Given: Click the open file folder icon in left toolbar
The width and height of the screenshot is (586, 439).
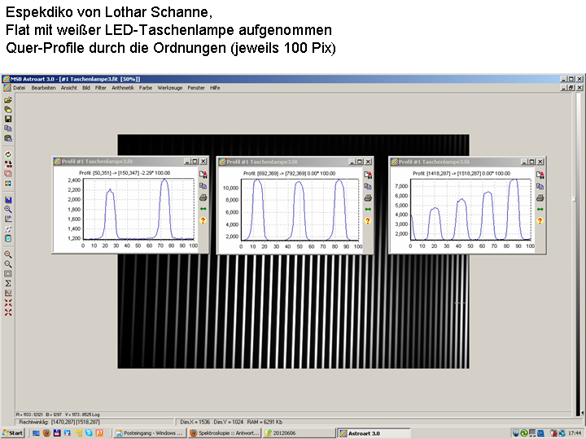Looking at the screenshot, I should pyautogui.click(x=8, y=100).
